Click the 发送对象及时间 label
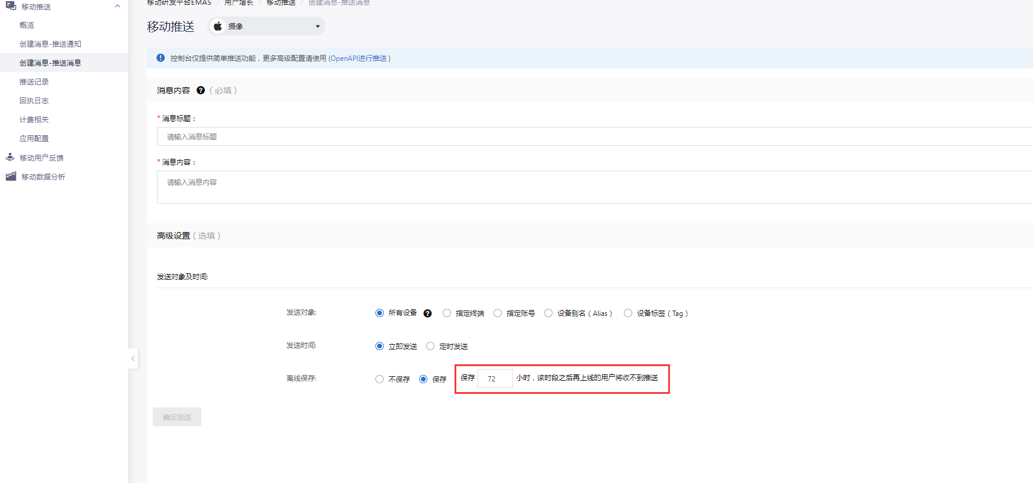The height and width of the screenshot is (483, 1033). click(x=182, y=277)
